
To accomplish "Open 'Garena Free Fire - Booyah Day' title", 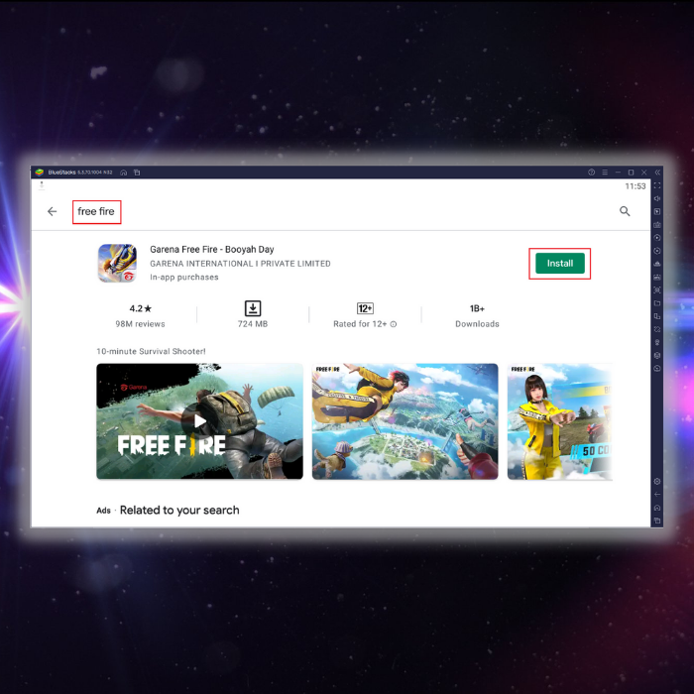I will point(212,249).
